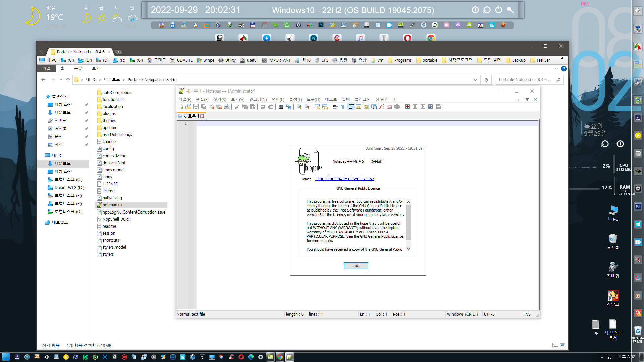Viewport: 644px width, 362px height.
Task: Click the Save All icon in Notepad++ toolbar
Action: [204, 107]
